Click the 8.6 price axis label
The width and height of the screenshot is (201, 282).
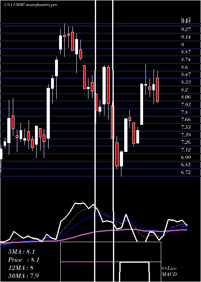pyautogui.click(x=185, y=67)
